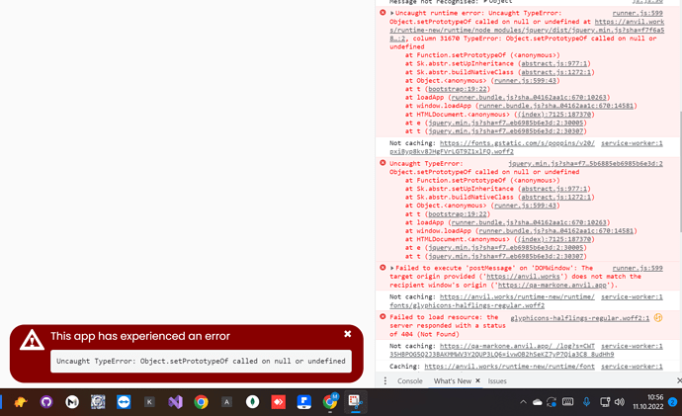Click red error icon beside Uncaught runtime error
The width and height of the screenshot is (682, 416).
point(383,13)
